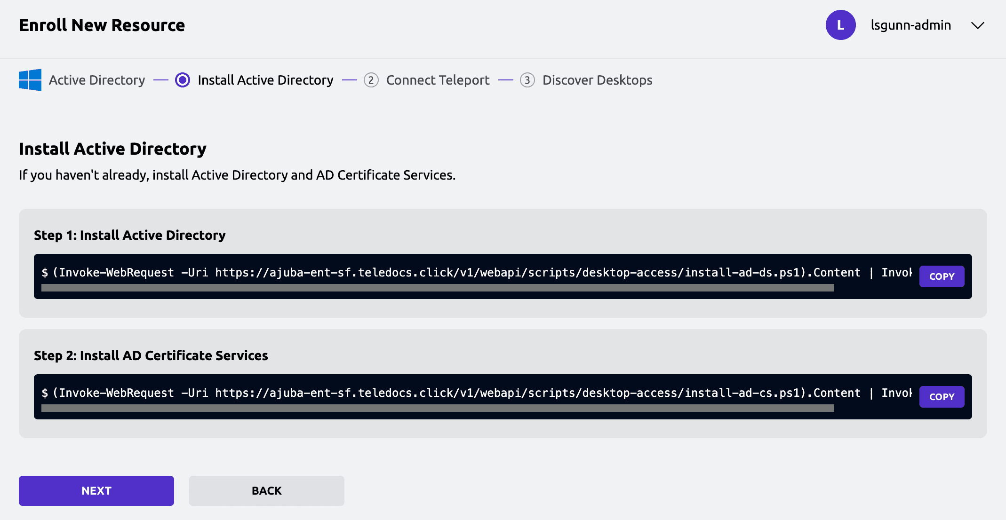Click the NEXT button
The image size is (1006, 520).
96,491
